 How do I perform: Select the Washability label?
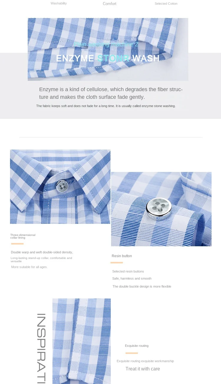coord(59,3)
